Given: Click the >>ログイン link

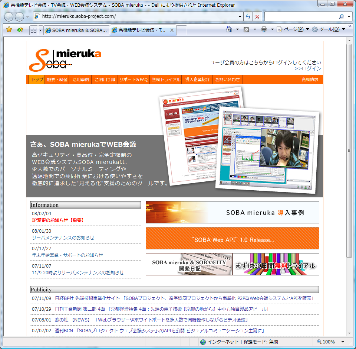Looking at the screenshot, I should point(308,68).
